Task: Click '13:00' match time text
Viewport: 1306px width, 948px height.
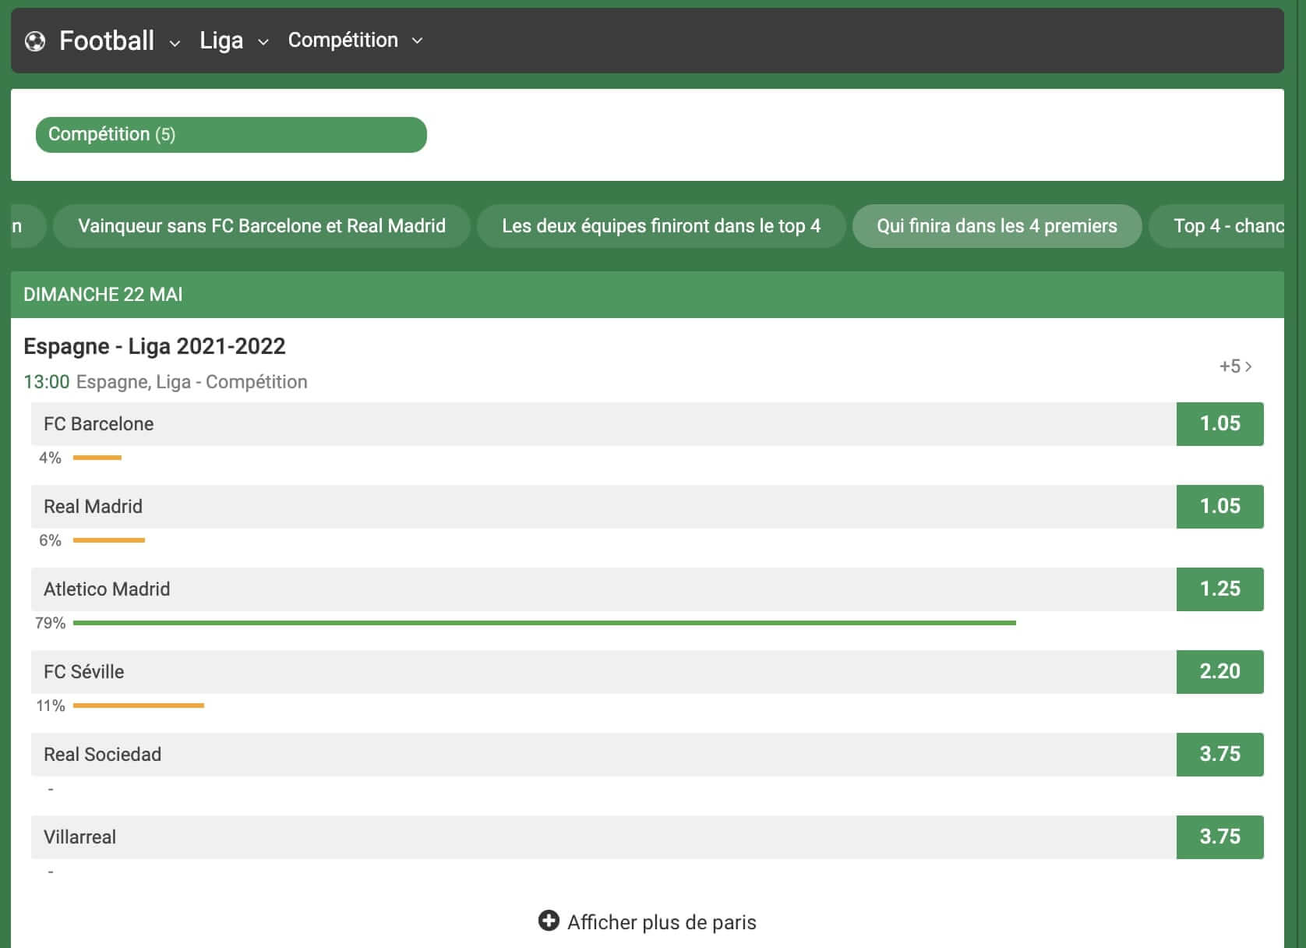Action: coord(46,382)
